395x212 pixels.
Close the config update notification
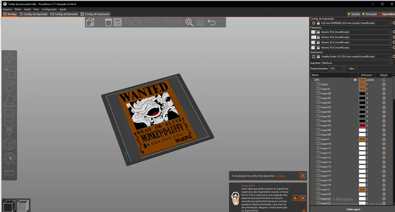coord(303,175)
